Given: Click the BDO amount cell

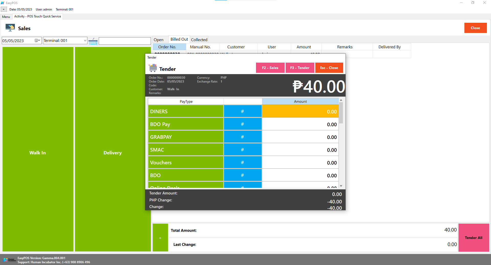Looking at the screenshot, I should pyautogui.click(x=300, y=175).
